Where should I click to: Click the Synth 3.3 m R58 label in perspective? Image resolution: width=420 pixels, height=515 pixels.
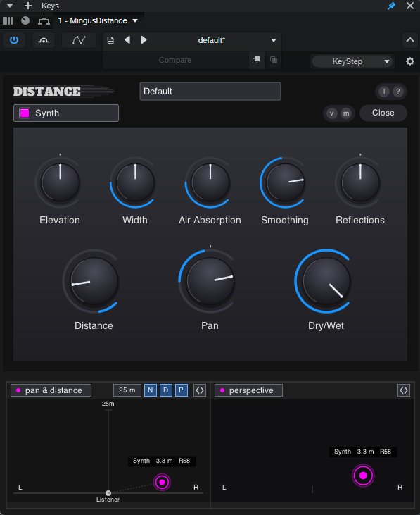tap(363, 452)
